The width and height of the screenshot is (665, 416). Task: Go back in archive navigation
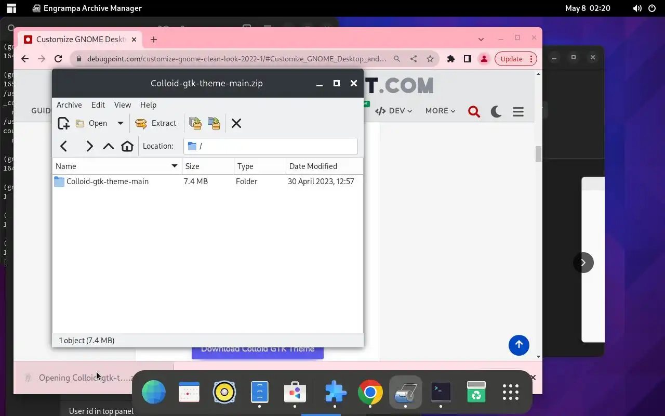(x=64, y=146)
